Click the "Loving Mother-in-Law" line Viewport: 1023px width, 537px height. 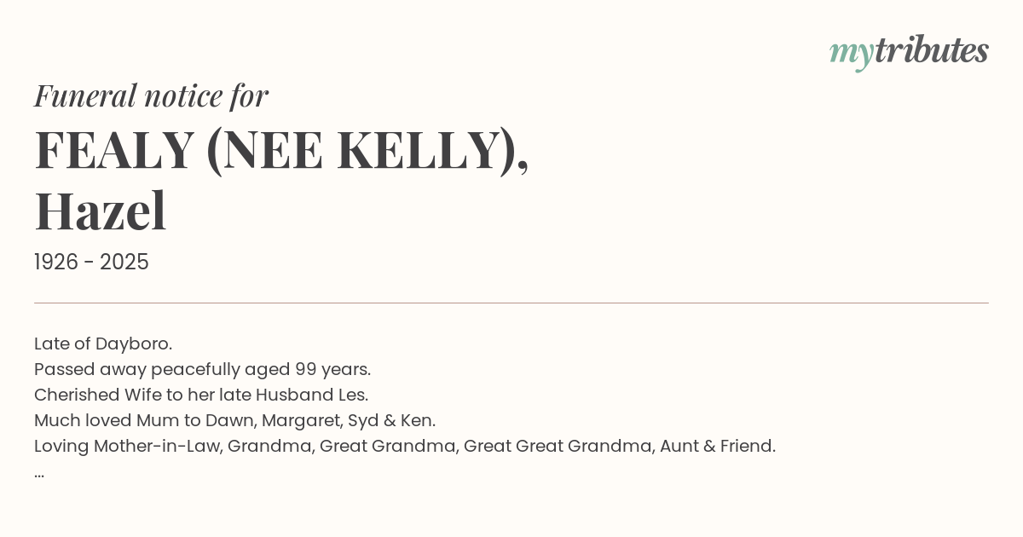pyautogui.click(x=405, y=446)
